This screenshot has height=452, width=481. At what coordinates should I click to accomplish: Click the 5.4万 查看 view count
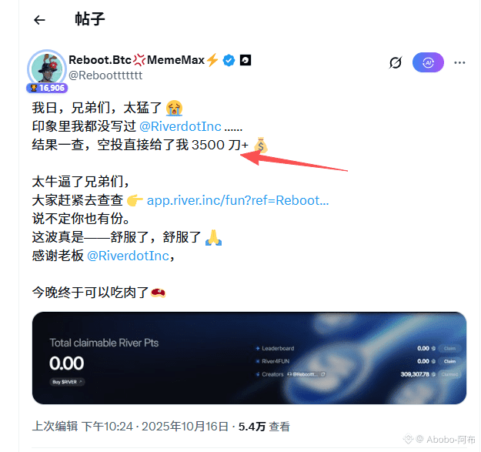click(x=264, y=427)
